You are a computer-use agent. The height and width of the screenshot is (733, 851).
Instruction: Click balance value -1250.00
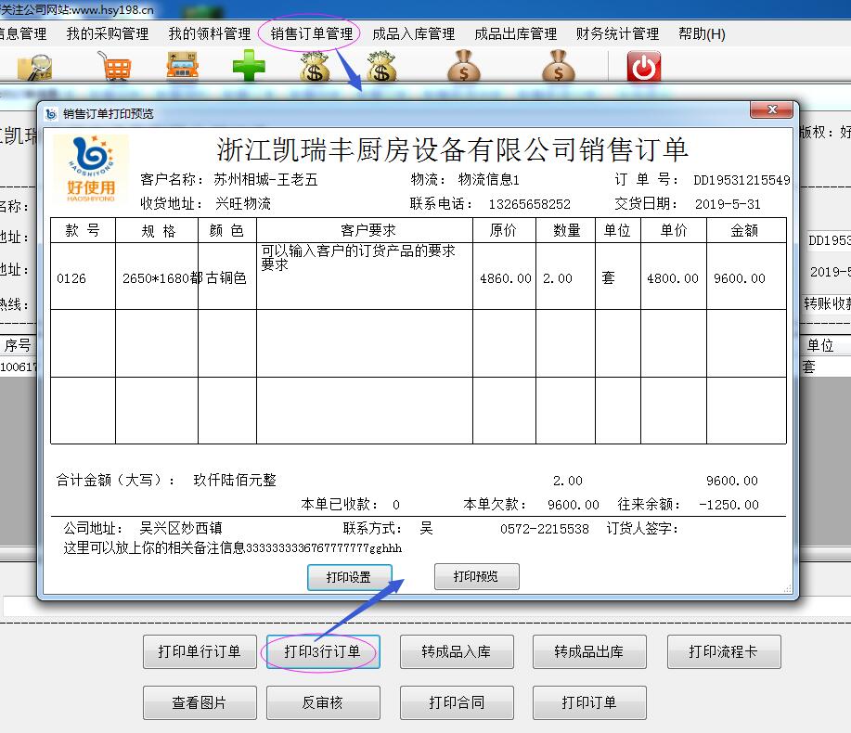click(x=729, y=505)
